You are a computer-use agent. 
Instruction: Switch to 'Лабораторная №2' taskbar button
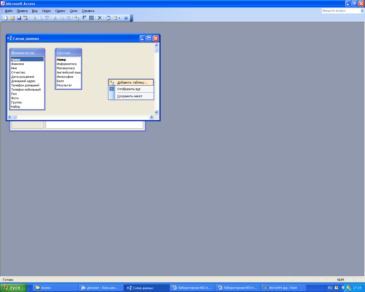pos(192,288)
